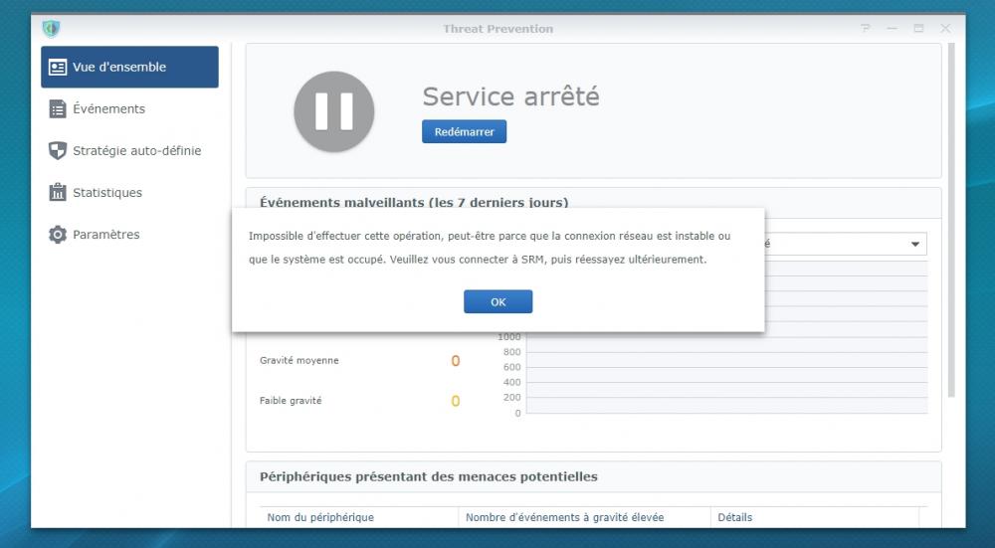Click the OK button in the error dialog
Viewport: 995px width, 548px height.
pos(498,302)
